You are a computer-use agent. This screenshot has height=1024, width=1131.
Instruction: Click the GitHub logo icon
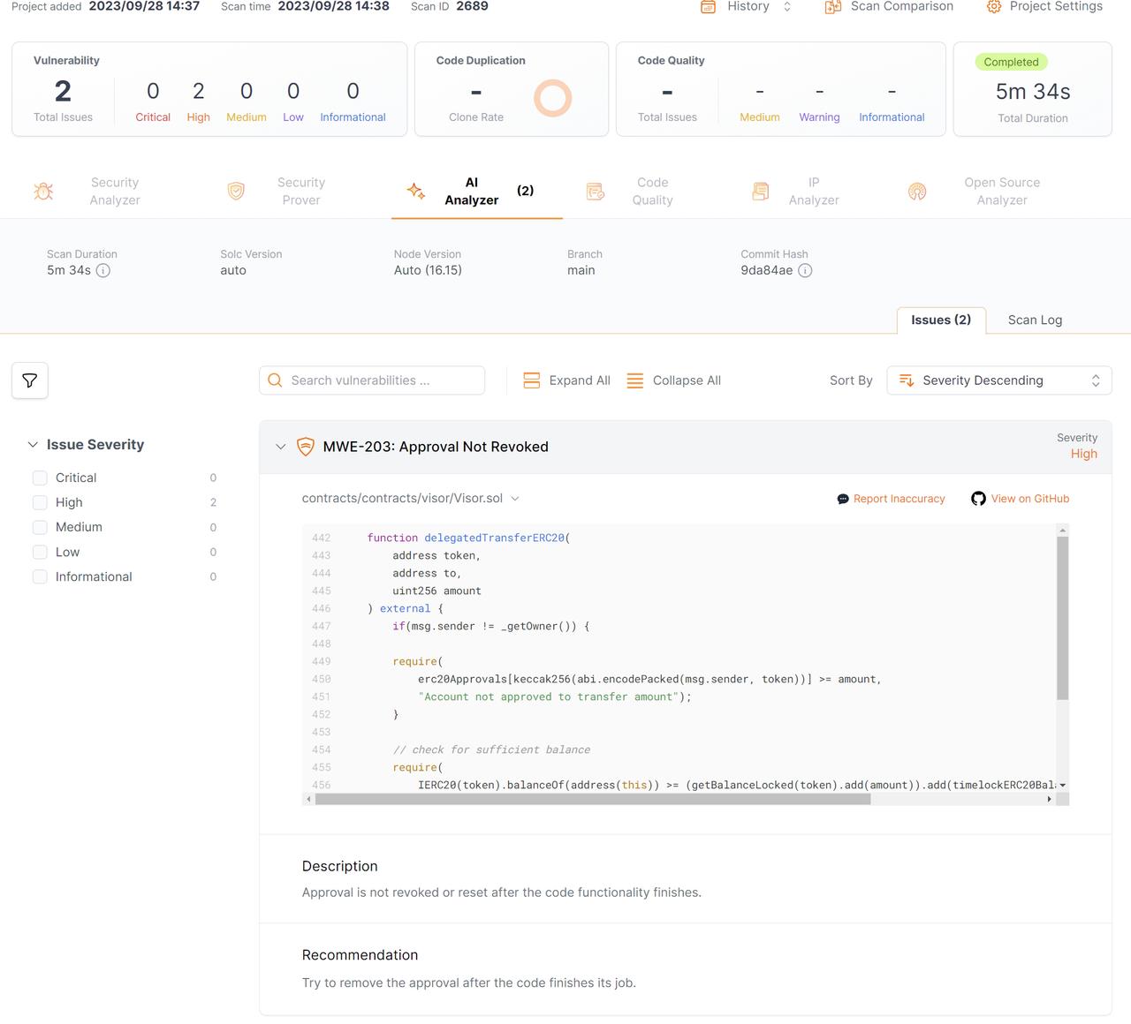click(x=978, y=499)
